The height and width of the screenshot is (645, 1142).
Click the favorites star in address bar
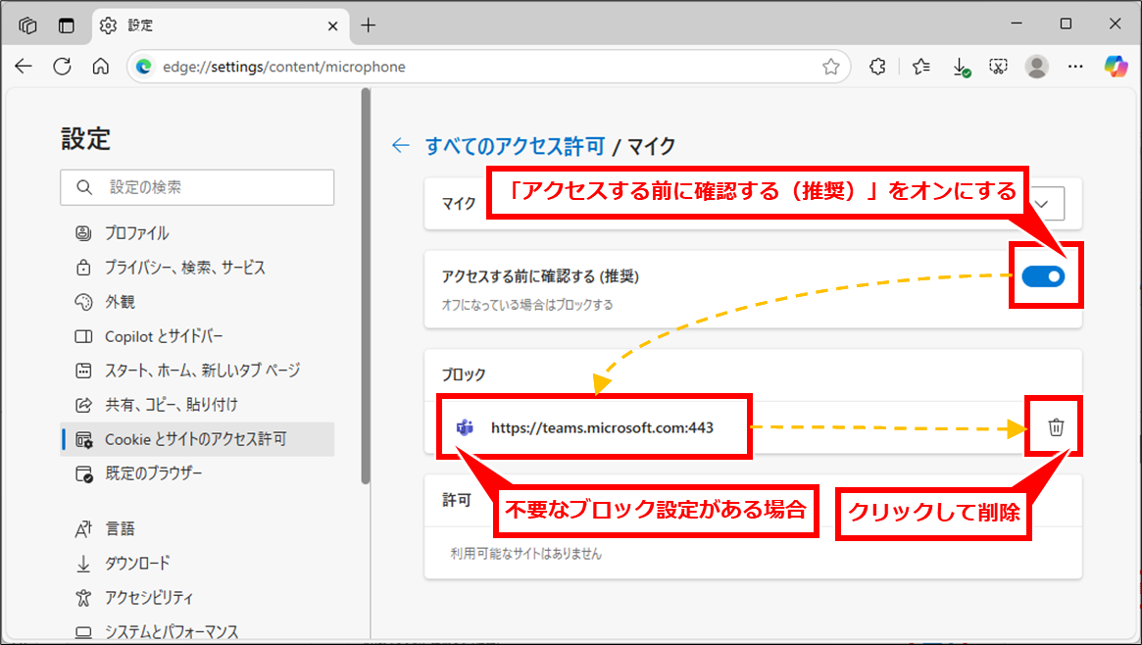[x=830, y=67]
